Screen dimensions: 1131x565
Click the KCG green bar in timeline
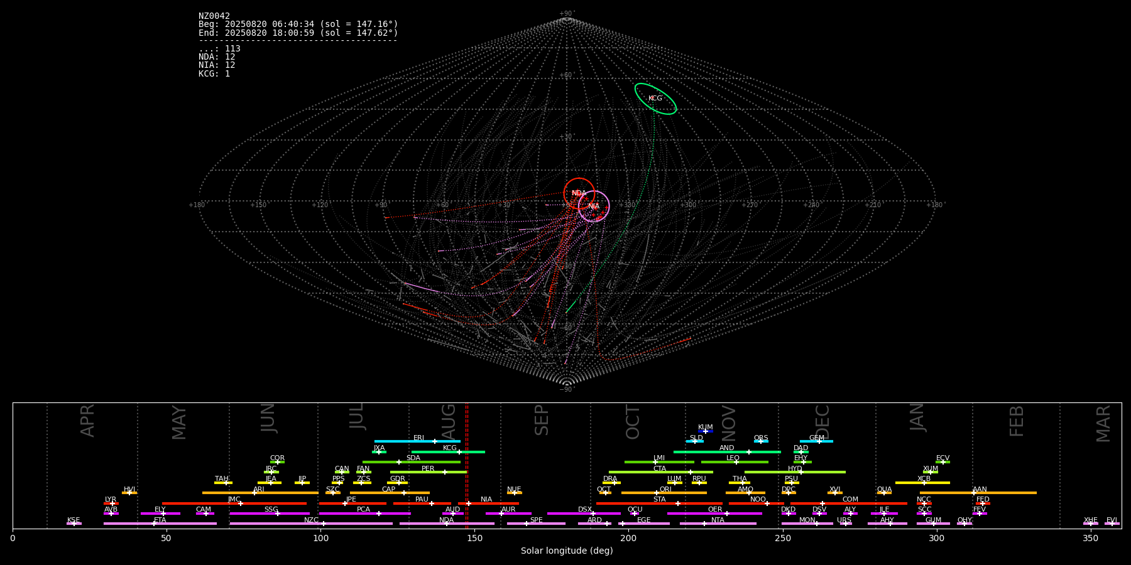(x=448, y=451)
